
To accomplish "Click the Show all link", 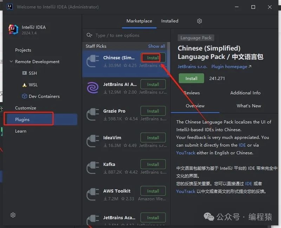I will point(156,46).
